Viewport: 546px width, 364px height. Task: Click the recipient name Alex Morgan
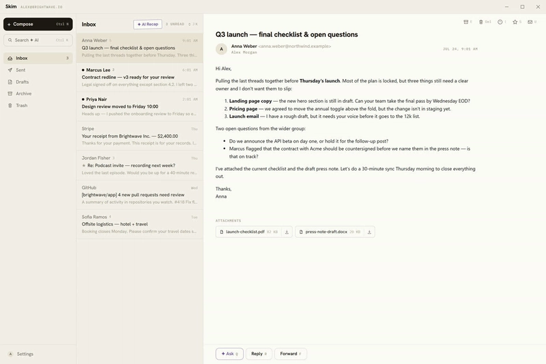(244, 52)
